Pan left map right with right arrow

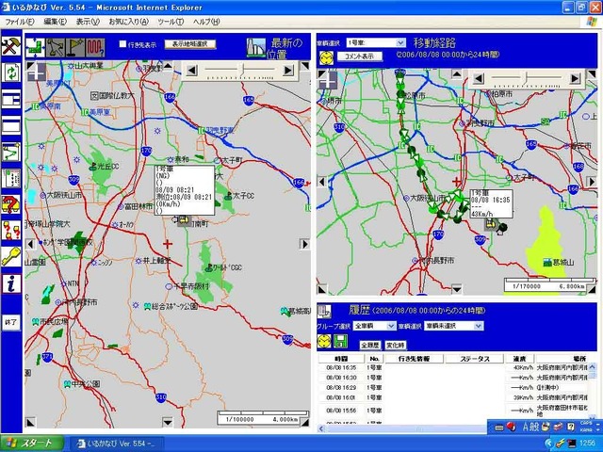point(305,244)
